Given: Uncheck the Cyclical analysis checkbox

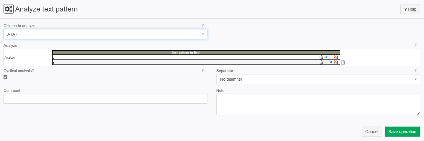Looking at the screenshot, I should pyautogui.click(x=6, y=77).
